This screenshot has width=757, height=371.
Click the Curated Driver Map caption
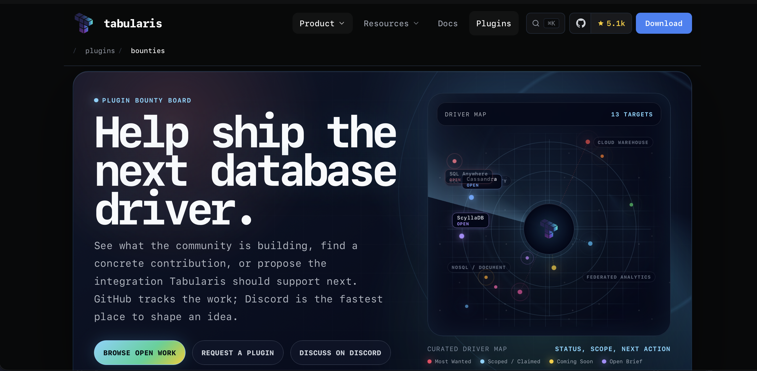(x=467, y=349)
